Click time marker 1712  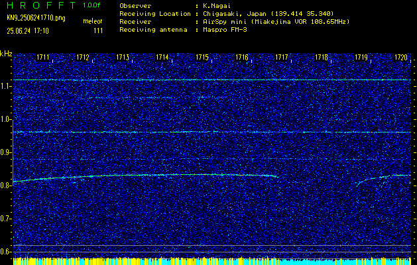83,57
